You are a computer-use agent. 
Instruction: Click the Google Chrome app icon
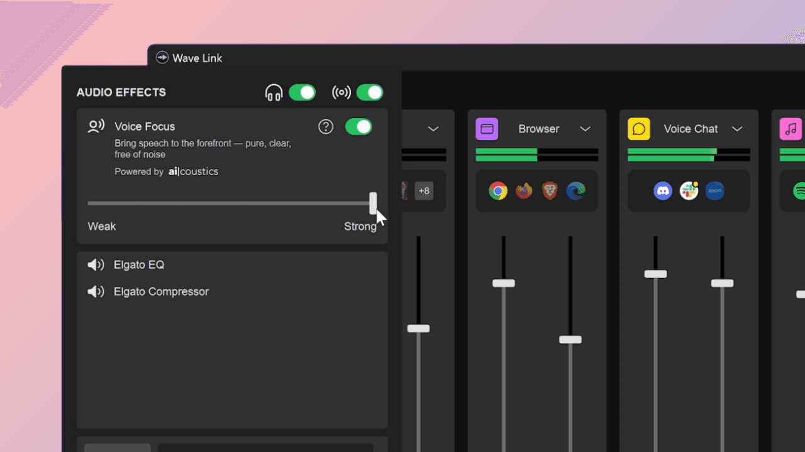point(498,191)
